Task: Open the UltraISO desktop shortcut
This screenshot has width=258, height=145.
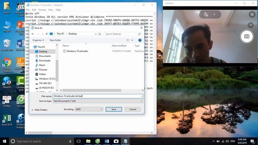Action: pos(7,83)
